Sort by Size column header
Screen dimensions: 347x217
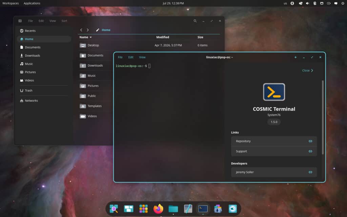click(200, 37)
